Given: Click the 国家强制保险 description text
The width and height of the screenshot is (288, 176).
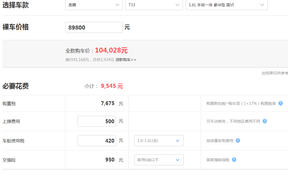Looking at the screenshot, I should (218, 160).
